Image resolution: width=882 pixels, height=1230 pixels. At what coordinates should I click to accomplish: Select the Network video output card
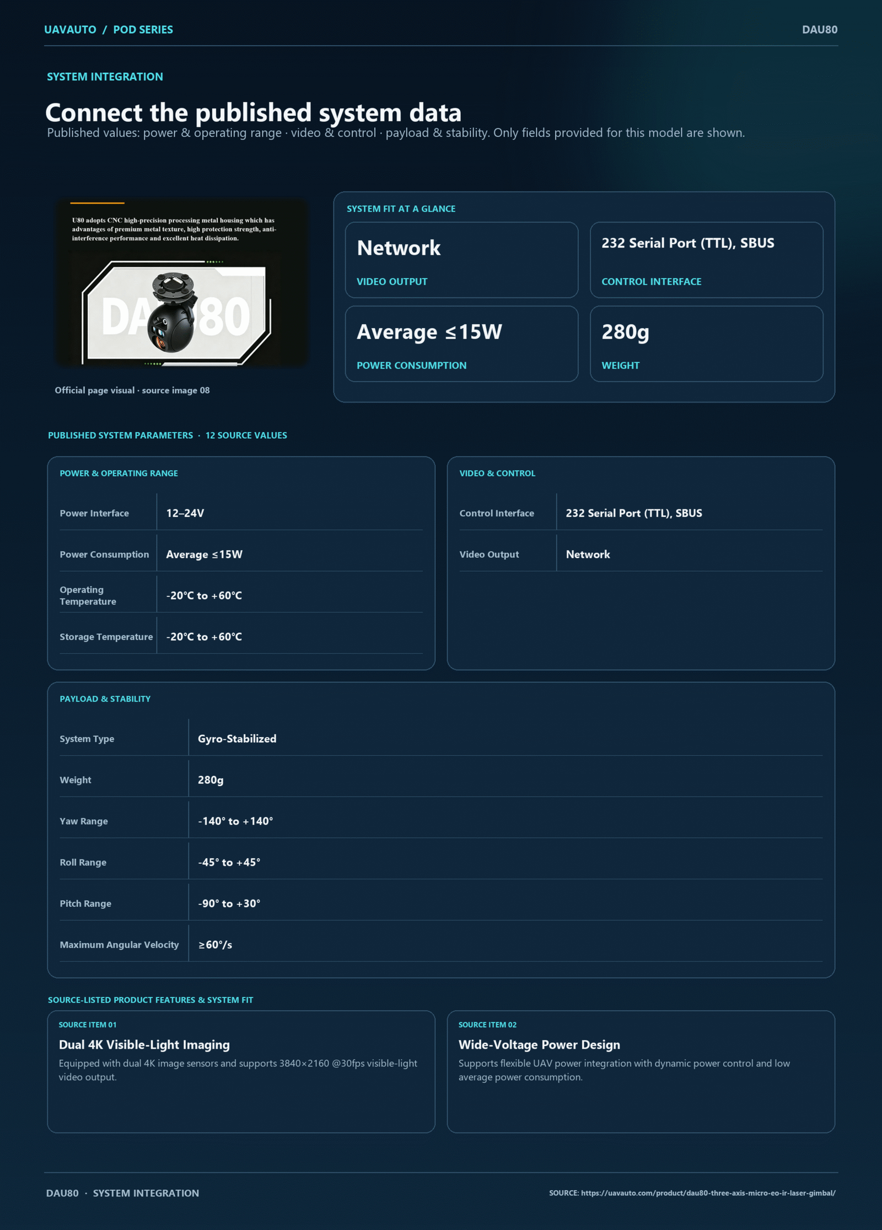461,260
